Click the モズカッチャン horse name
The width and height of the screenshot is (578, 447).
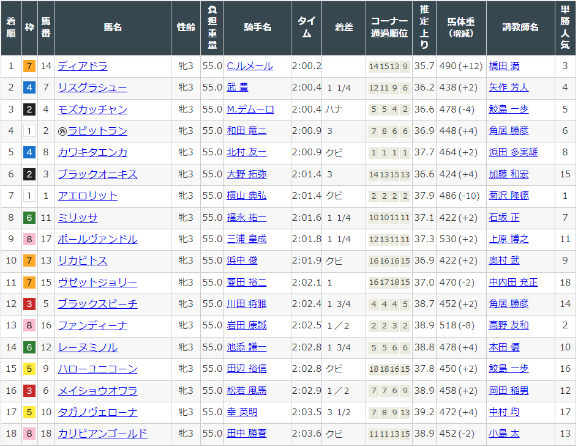click(92, 109)
